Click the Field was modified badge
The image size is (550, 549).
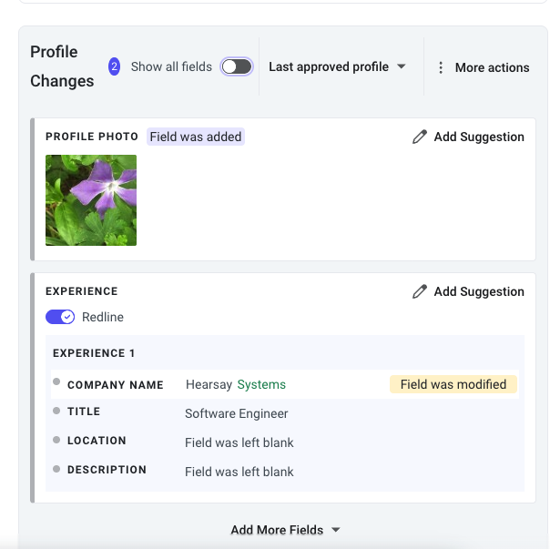(x=453, y=384)
